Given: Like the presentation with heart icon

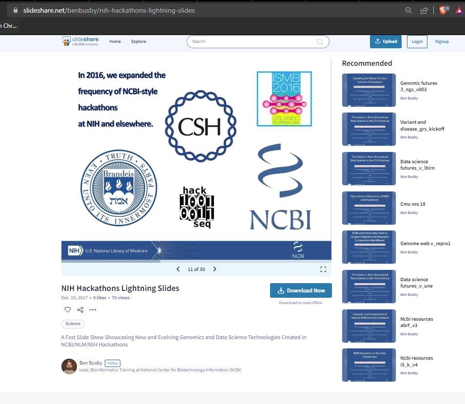Looking at the screenshot, I should pos(68,310).
